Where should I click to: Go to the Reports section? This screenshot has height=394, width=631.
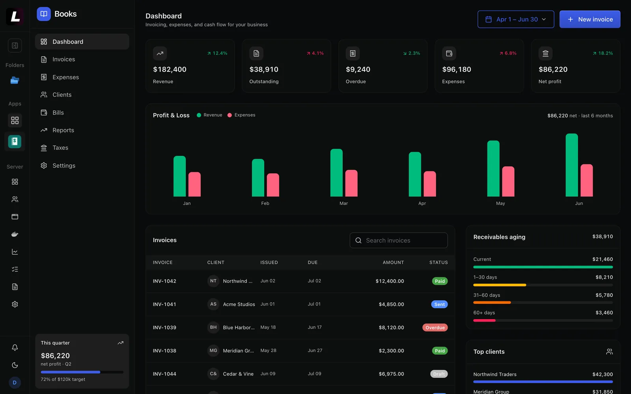(82, 130)
